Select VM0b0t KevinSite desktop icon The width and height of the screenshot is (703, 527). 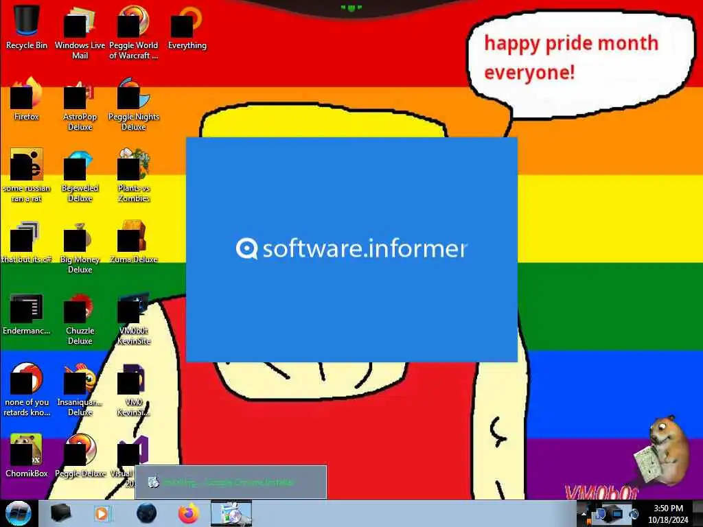[134, 318]
